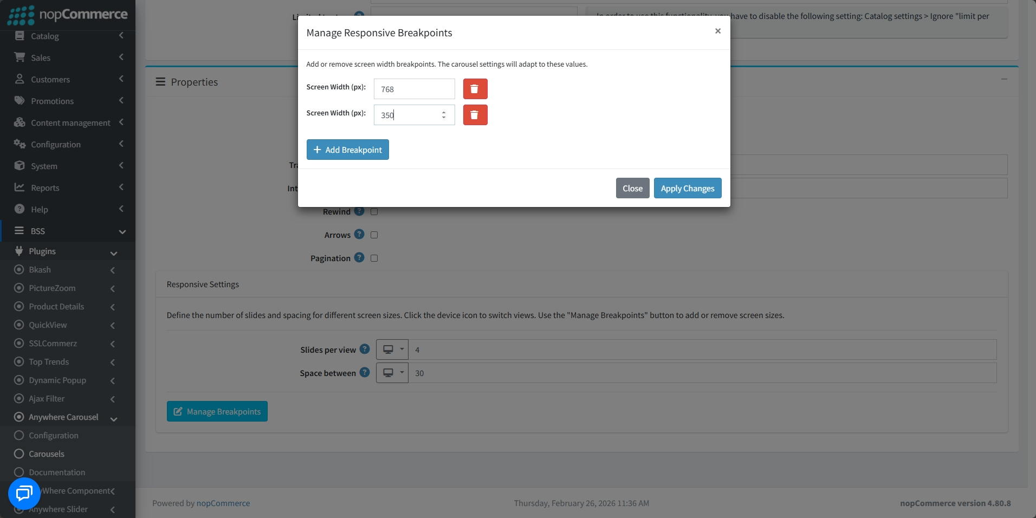Click the 768 Screen Width input field

point(415,89)
